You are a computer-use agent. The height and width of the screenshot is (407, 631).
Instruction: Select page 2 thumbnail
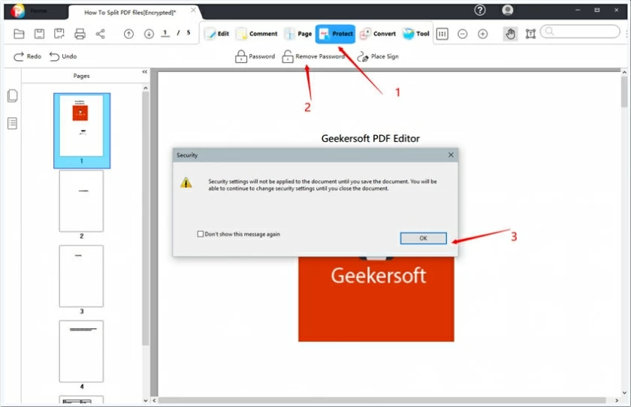[81, 200]
